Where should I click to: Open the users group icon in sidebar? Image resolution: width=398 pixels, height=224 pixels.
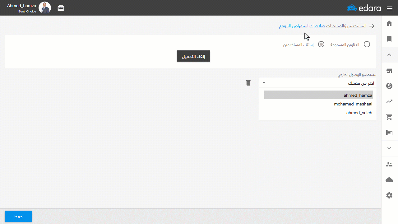point(389,164)
